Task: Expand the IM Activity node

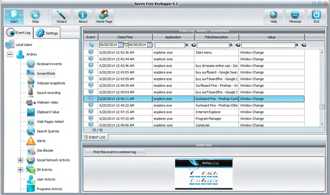Action: pos(20,170)
